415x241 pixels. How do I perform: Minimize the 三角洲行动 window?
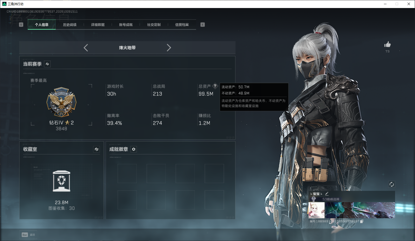[x=385, y=4]
